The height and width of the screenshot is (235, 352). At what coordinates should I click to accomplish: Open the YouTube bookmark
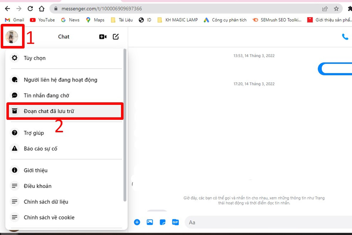click(x=43, y=20)
